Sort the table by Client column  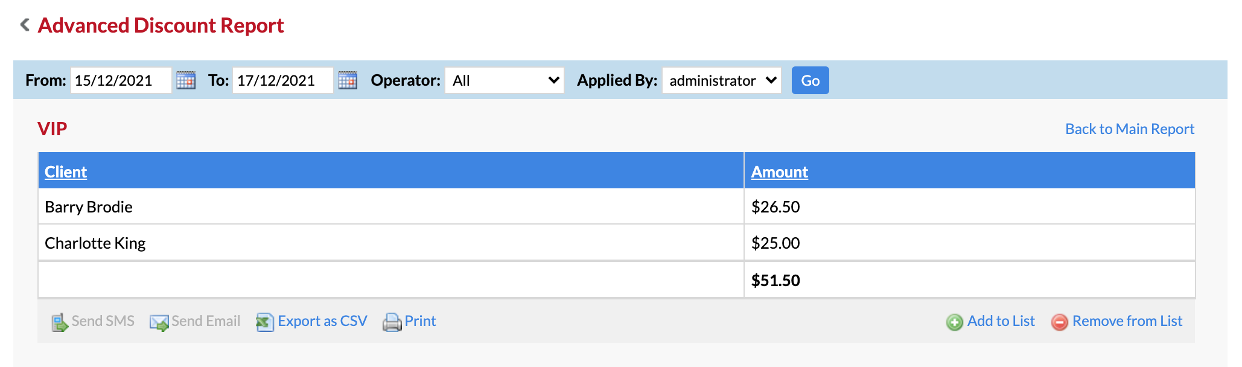[66, 172]
